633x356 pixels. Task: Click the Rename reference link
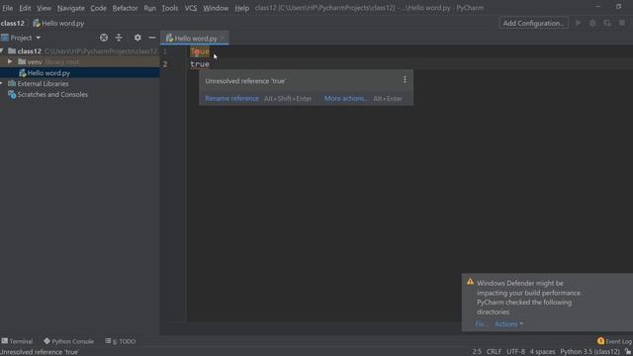(x=231, y=99)
